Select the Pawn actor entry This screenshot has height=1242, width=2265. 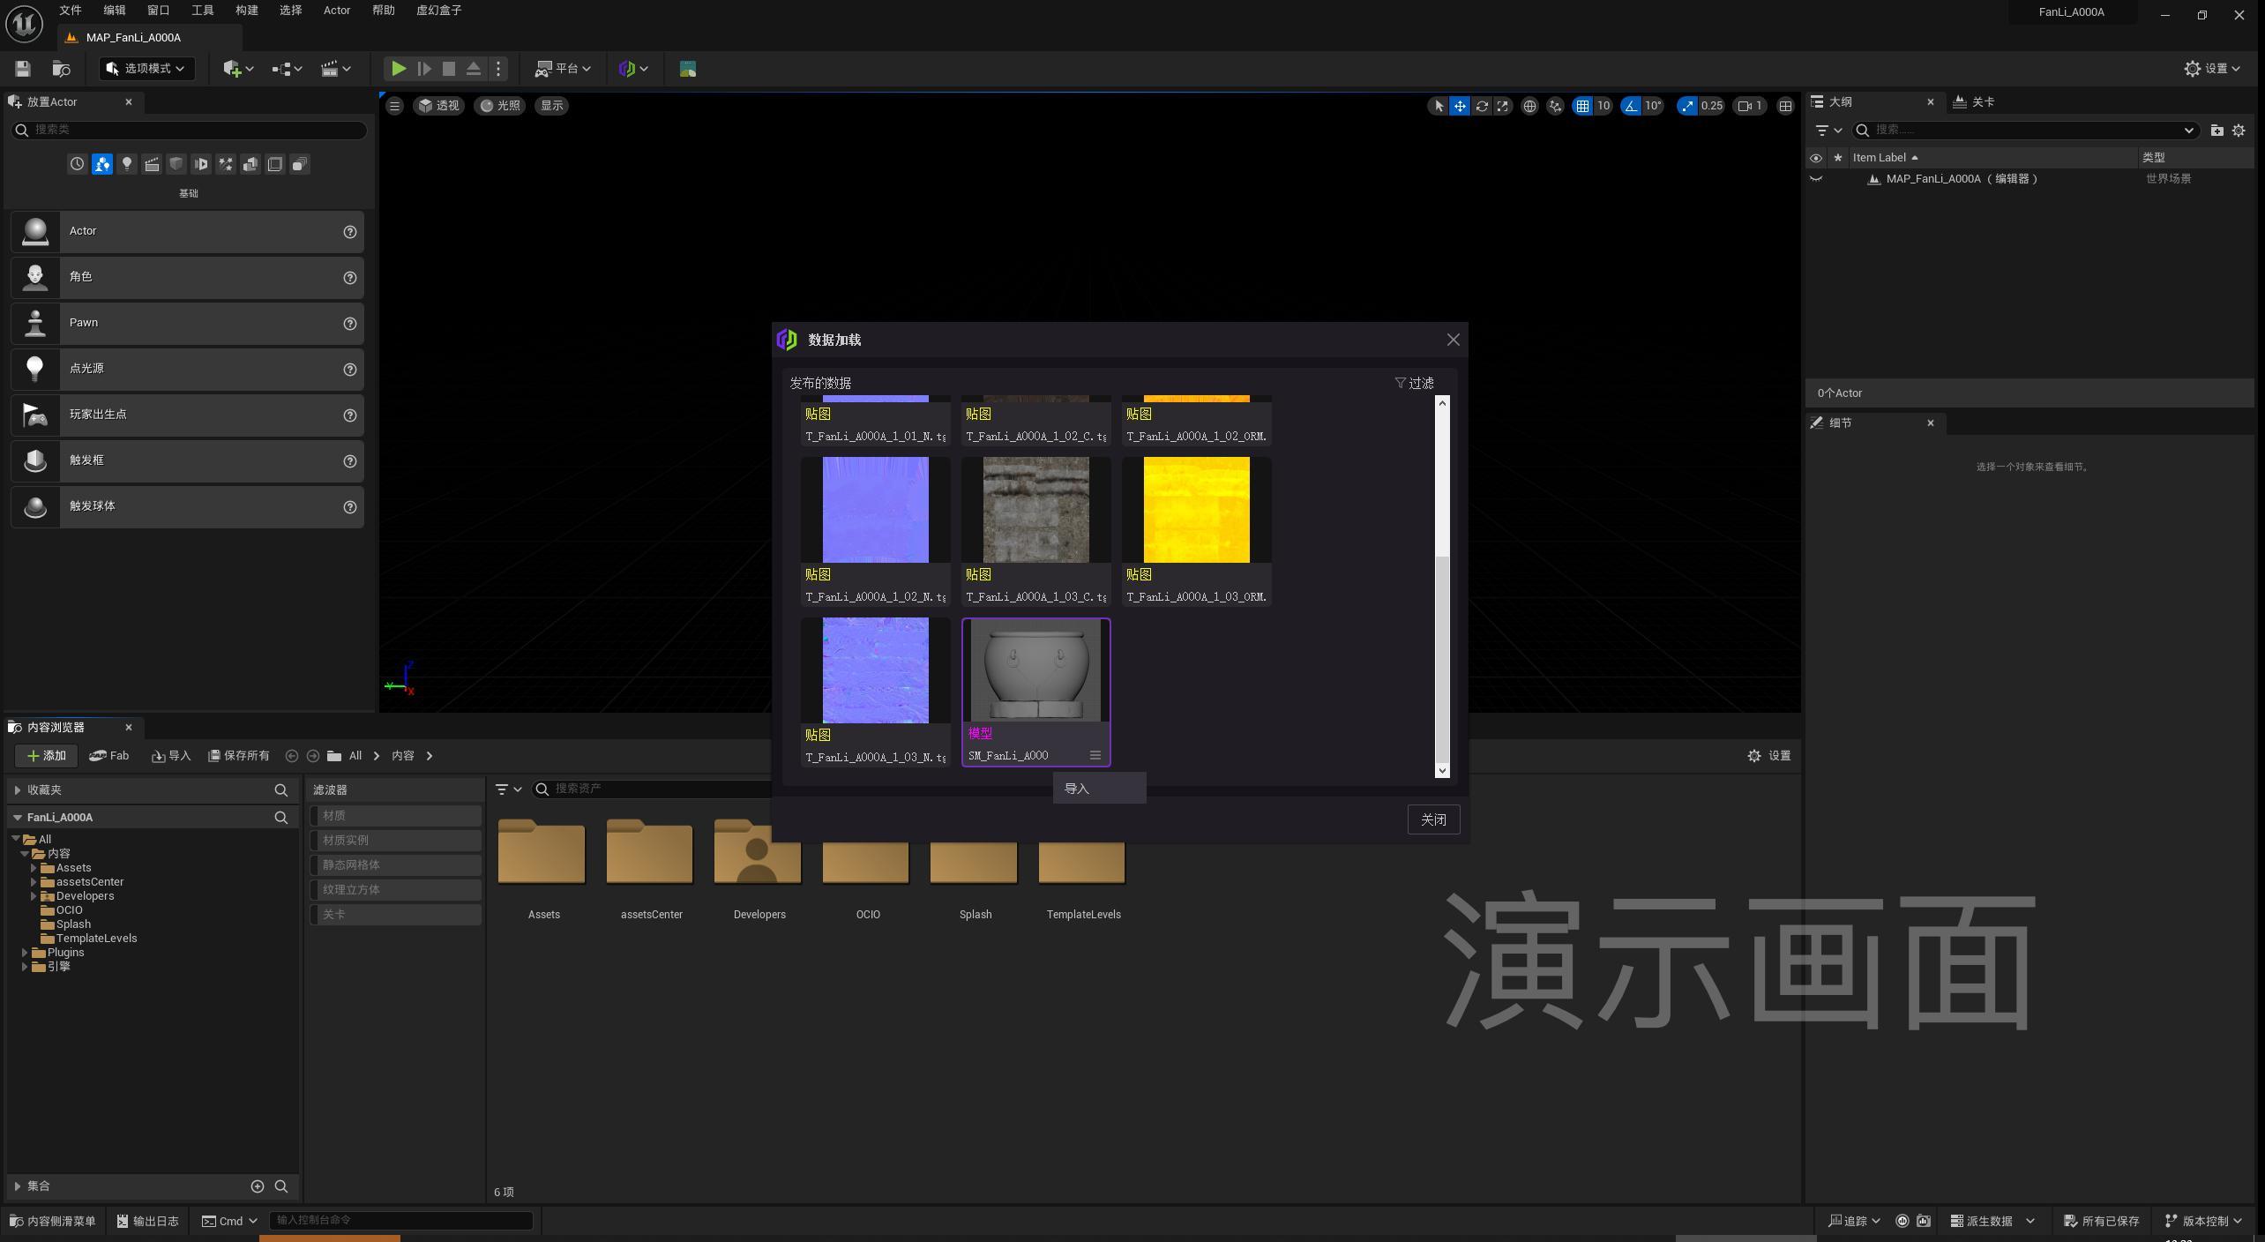click(x=187, y=324)
